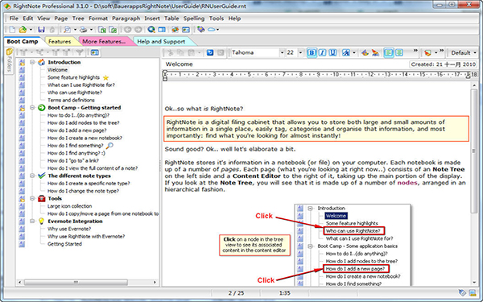Navigate forward with the right arrow icon

(138, 30)
